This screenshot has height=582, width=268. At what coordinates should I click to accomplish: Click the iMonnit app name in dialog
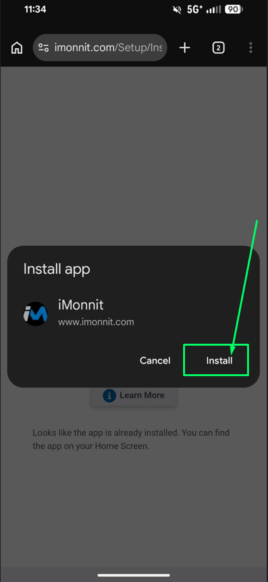point(80,305)
